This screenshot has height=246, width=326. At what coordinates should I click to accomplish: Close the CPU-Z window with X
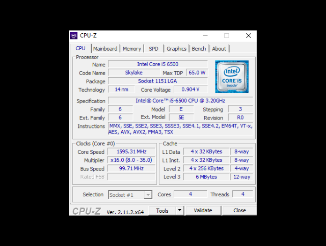click(248, 36)
